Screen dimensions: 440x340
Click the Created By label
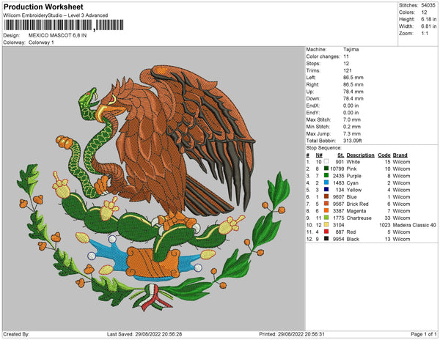(16, 334)
